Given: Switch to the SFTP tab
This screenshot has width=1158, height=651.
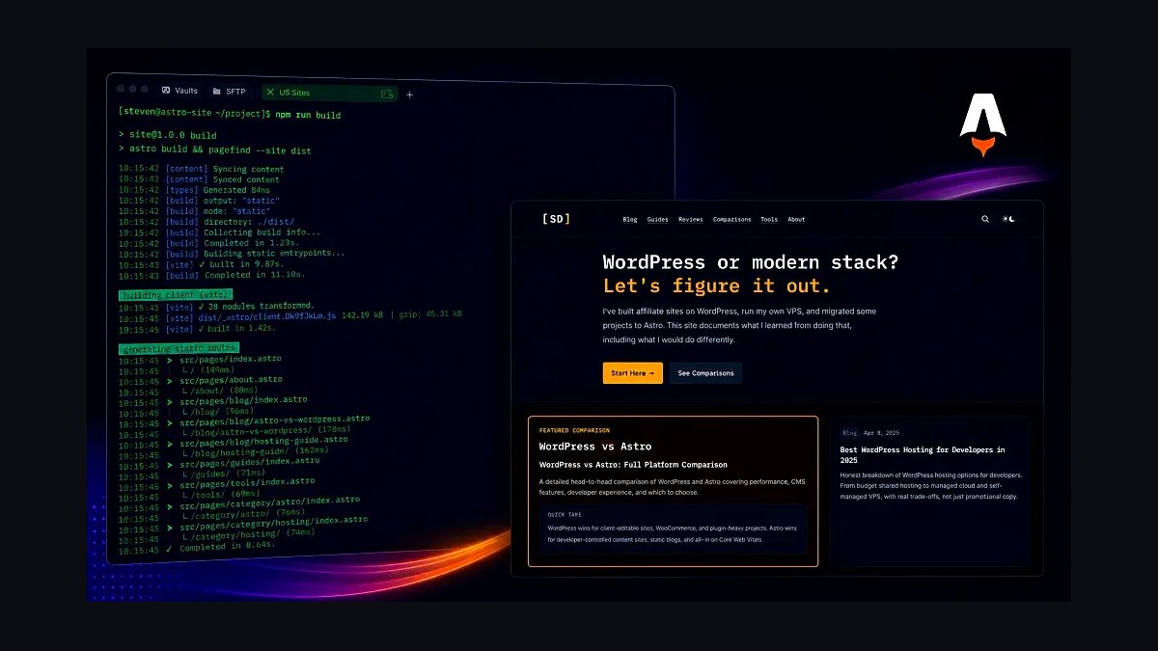Looking at the screenshot, I should [x=230, y=92].
